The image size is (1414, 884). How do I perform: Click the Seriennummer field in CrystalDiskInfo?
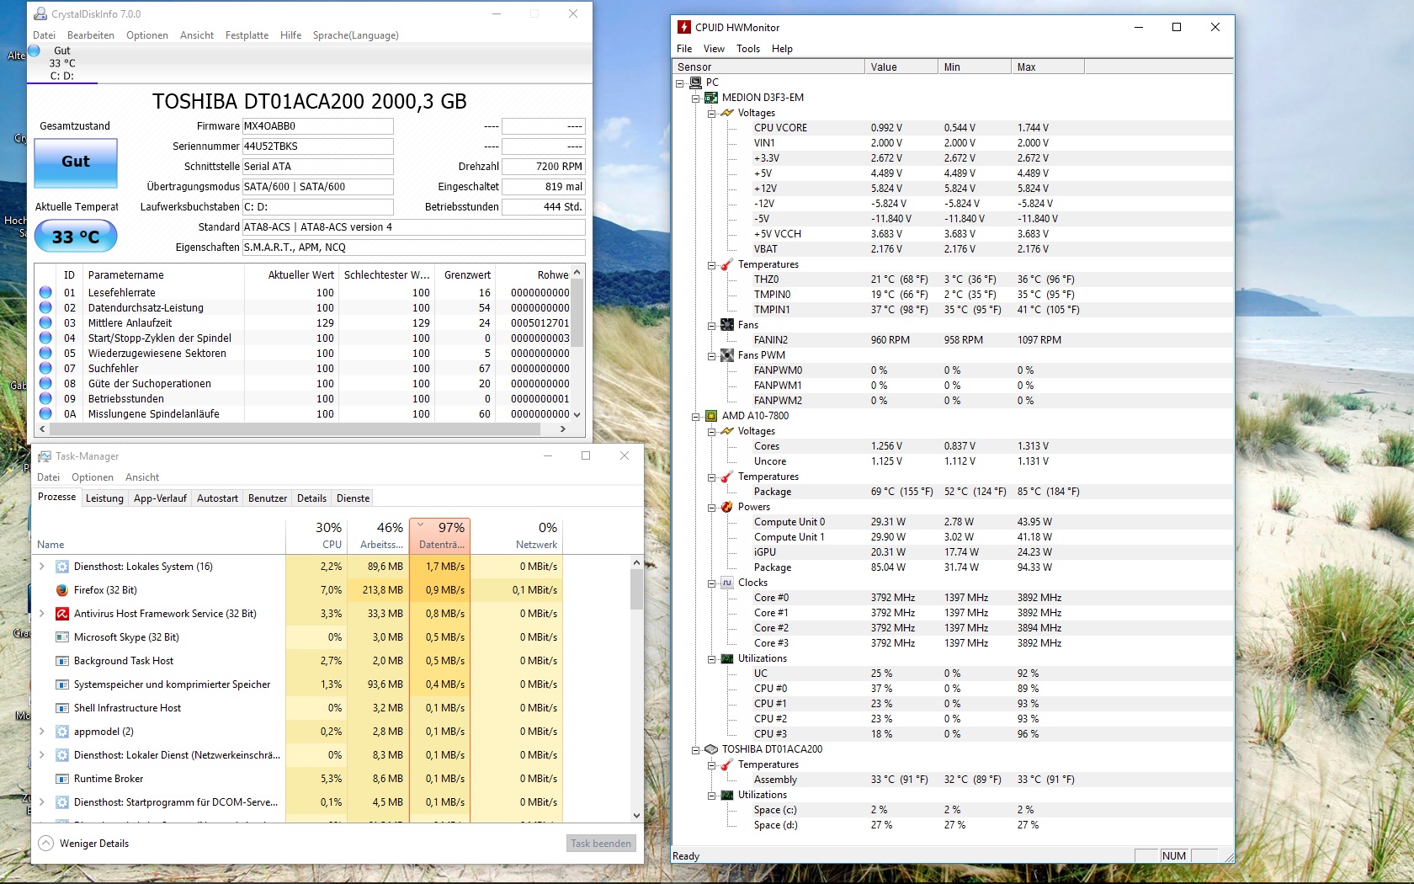pyautogui.click(x=317, y=146)
